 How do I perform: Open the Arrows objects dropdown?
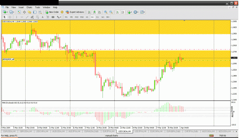59,17
